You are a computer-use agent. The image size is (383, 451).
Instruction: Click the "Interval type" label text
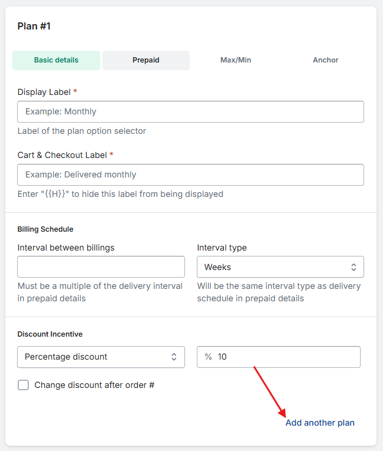coord(222,248)
